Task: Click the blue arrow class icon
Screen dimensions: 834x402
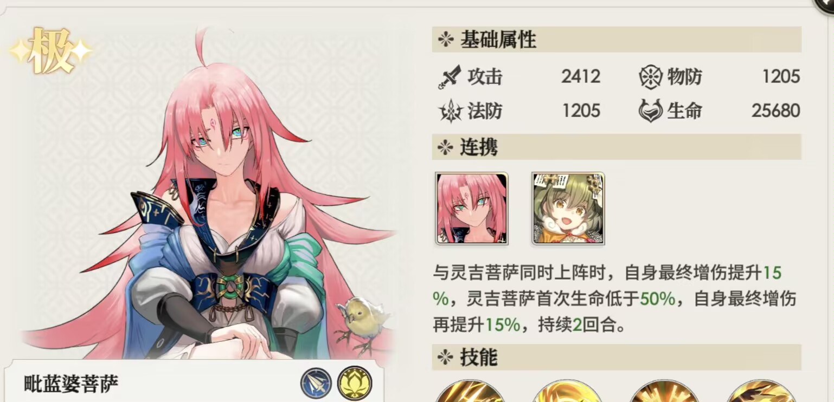Action: point(316,383)
